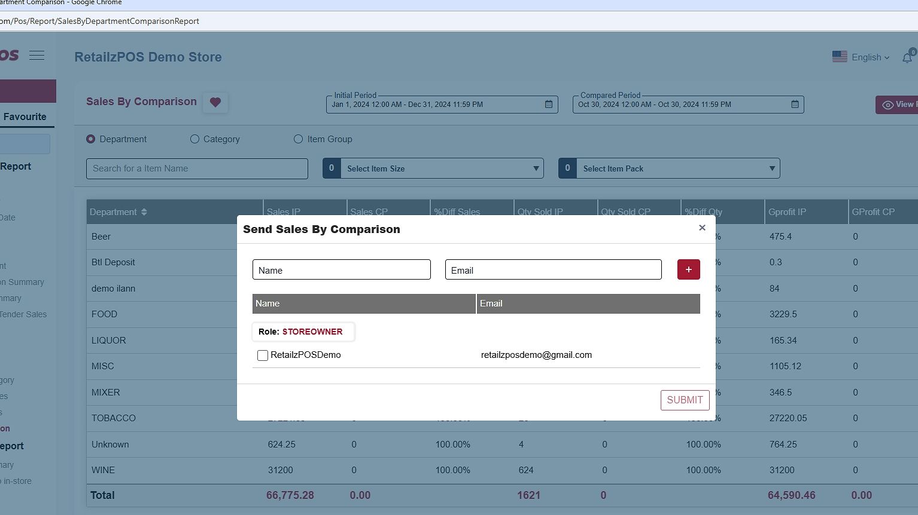Select the Category radio button
This screenshot has width=918, height=515.
194,139
